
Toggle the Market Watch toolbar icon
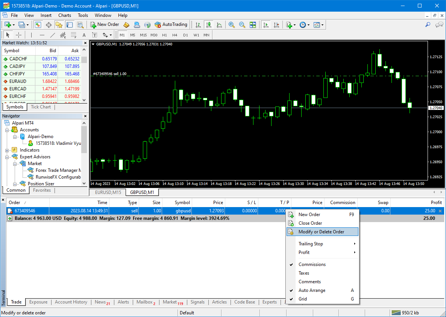click(x=38, y=25)
